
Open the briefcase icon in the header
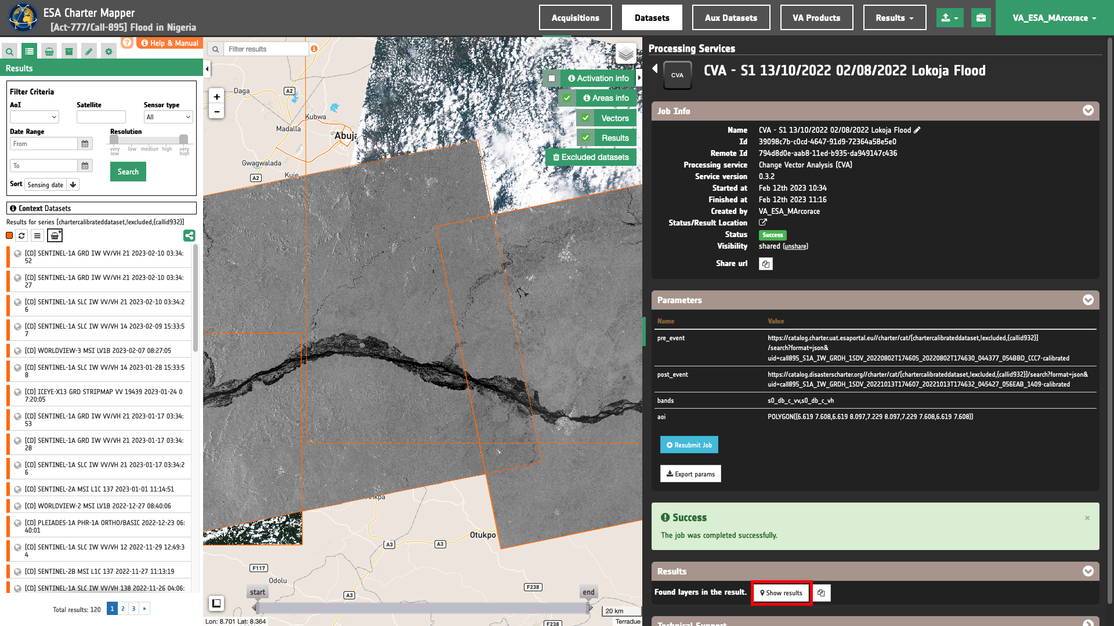(981, 18)
